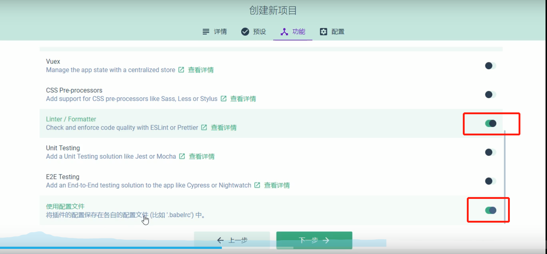Click the 功能 branch icon
Viewport: 547px width, 254px height.
point(284,32)
